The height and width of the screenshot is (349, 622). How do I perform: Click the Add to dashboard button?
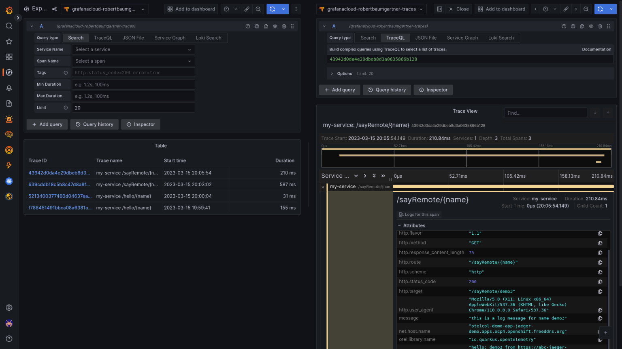click(191, 9)
